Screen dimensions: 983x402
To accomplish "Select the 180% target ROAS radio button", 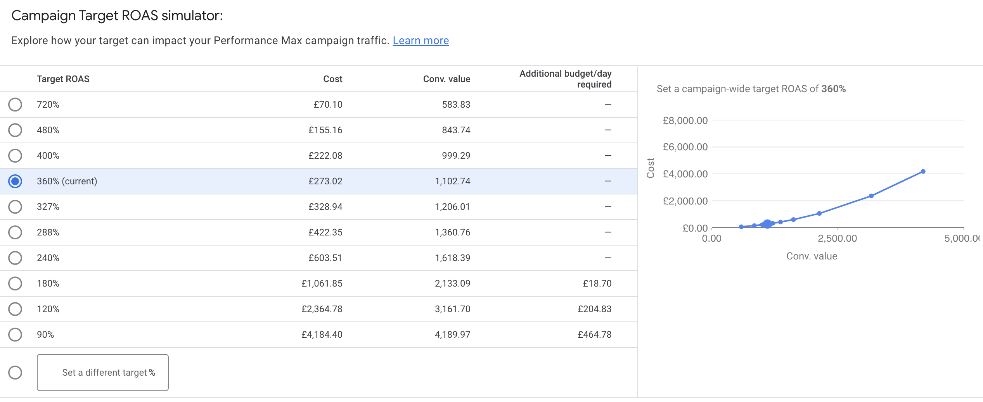I will click(15, 283).
